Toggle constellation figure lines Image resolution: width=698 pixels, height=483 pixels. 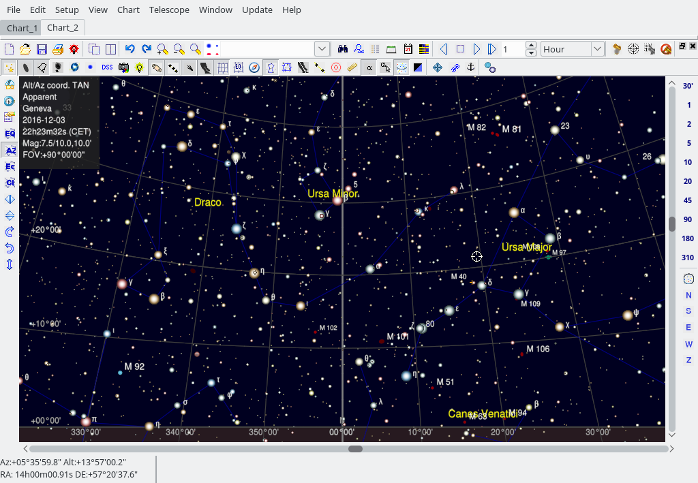[x=271, y=67]
